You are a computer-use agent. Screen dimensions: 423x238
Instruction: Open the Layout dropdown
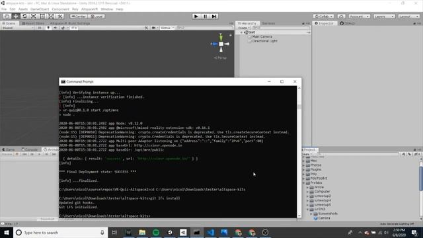click(408, 17)
